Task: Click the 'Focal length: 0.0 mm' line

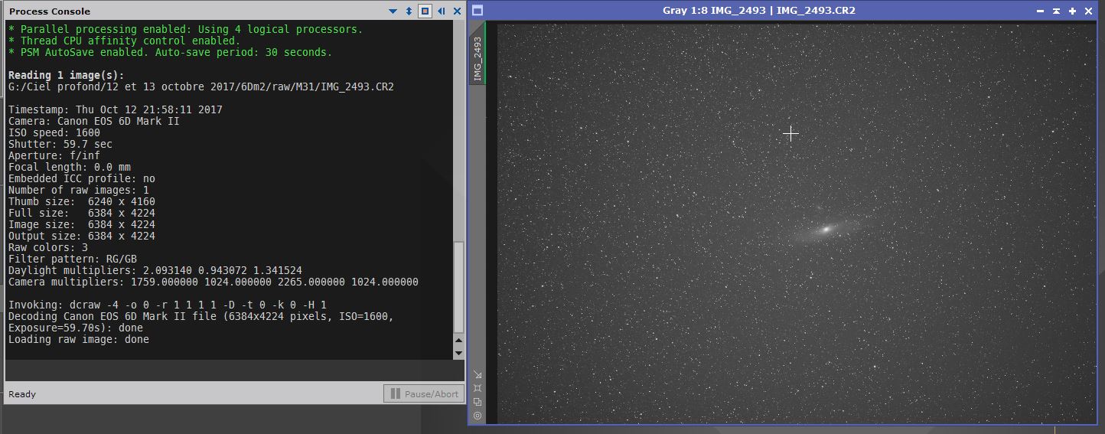Action: point(69,167)
